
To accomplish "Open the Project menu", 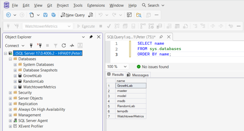I will click(62, 5).
